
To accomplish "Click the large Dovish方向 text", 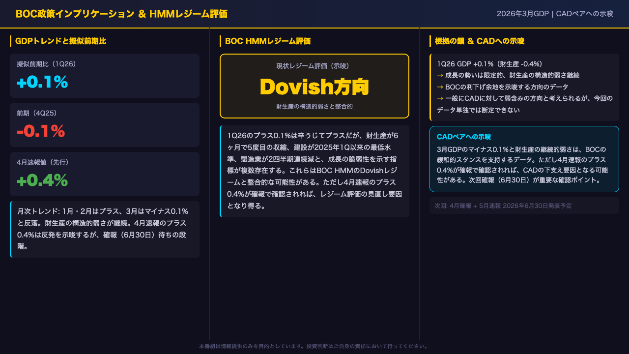I will pos(314,87).
